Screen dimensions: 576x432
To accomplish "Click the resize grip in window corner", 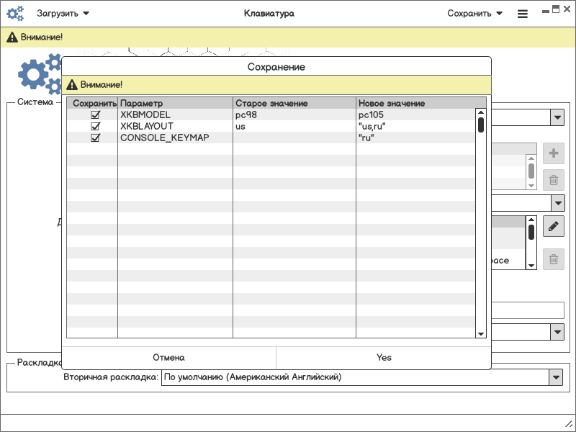I will [x=567, y=424].
